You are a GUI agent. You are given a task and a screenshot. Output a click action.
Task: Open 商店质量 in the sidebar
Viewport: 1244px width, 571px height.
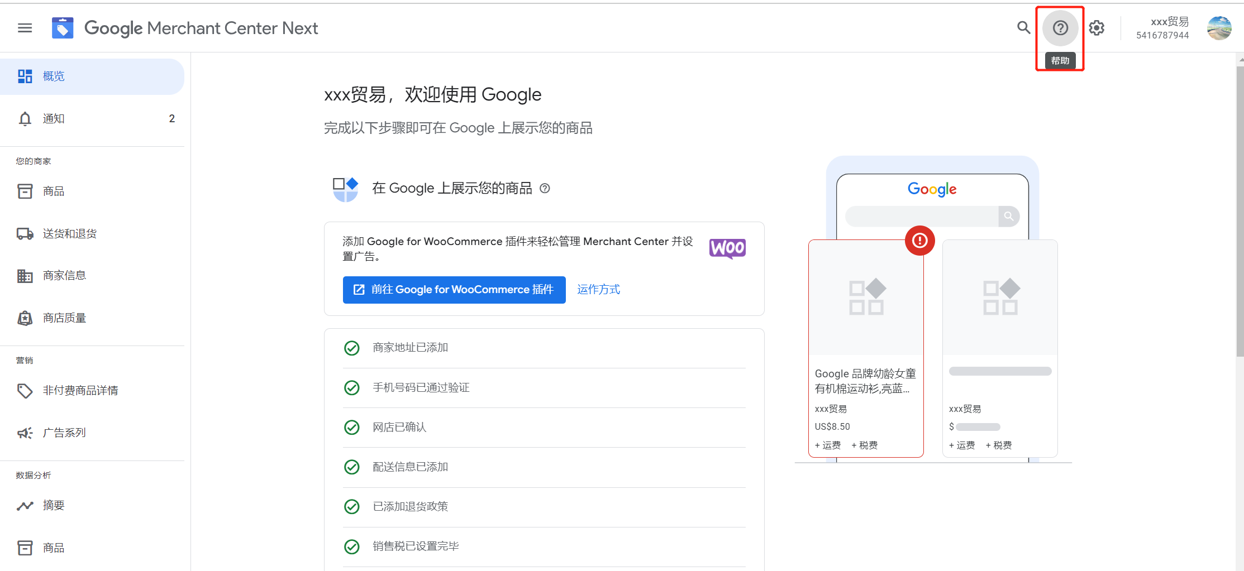tap(92, 318)
